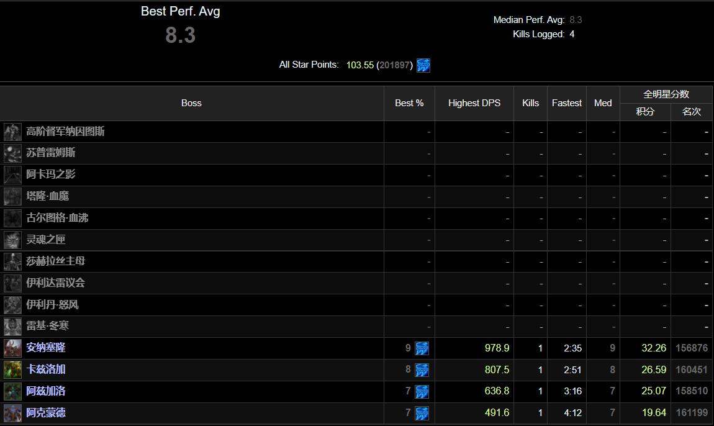Click the Med column header

603,103
